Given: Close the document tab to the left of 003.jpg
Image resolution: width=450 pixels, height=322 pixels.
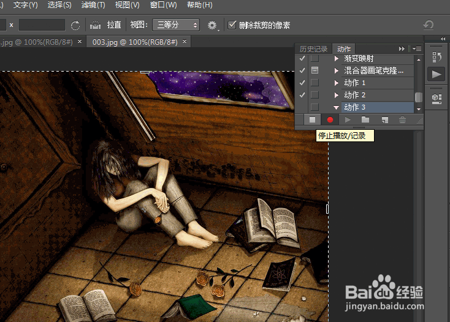Looking at the screenshot, I should point(80,41).
